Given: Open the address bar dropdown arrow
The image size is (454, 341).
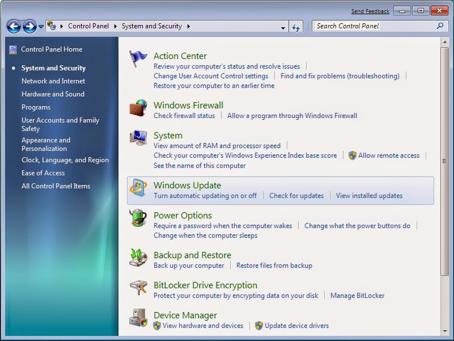Looking at the screenshot, I should [x=283, y=26].
